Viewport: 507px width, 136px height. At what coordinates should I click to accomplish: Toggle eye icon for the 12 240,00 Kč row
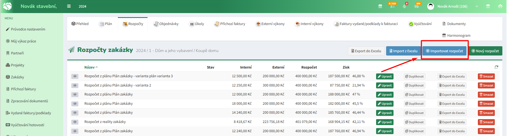point(75,131)
